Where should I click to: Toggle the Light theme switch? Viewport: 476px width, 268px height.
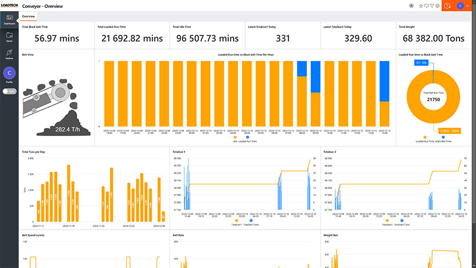click(x=9, y=91)
